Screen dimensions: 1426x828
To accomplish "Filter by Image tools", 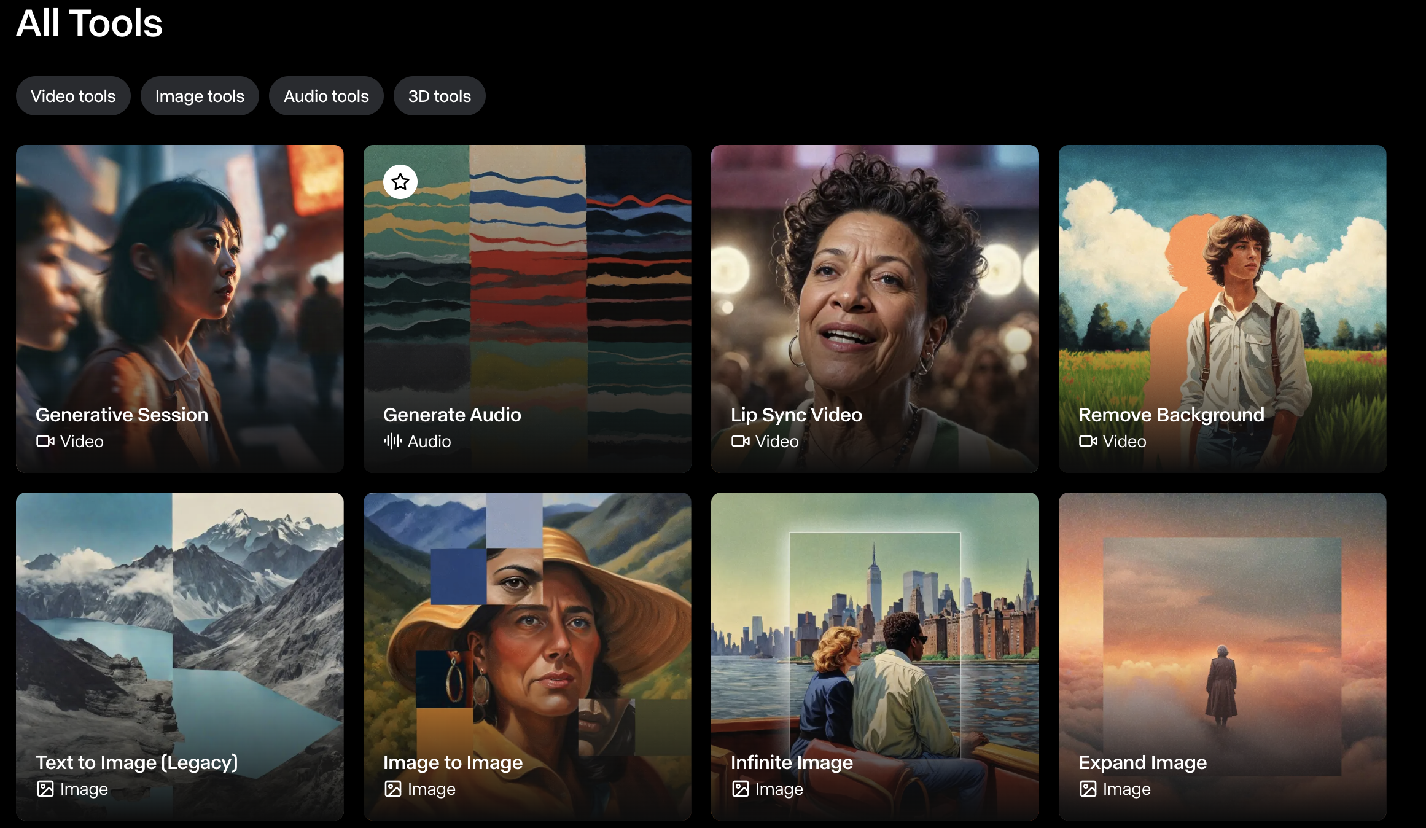I will tap(200, 96).
